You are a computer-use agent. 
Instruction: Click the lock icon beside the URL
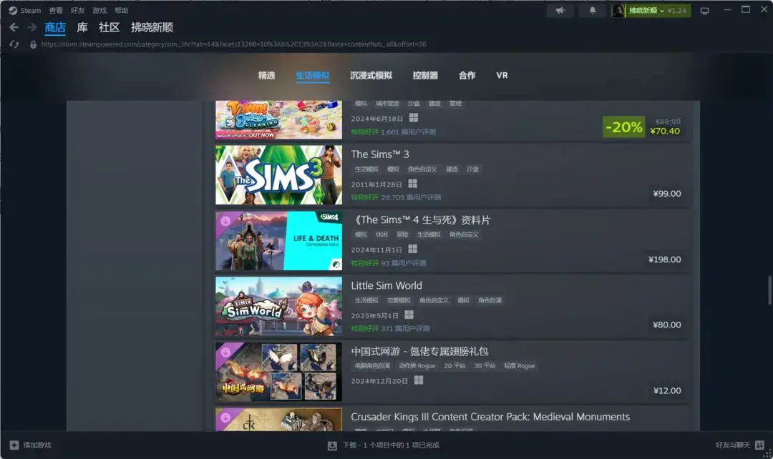33,44
